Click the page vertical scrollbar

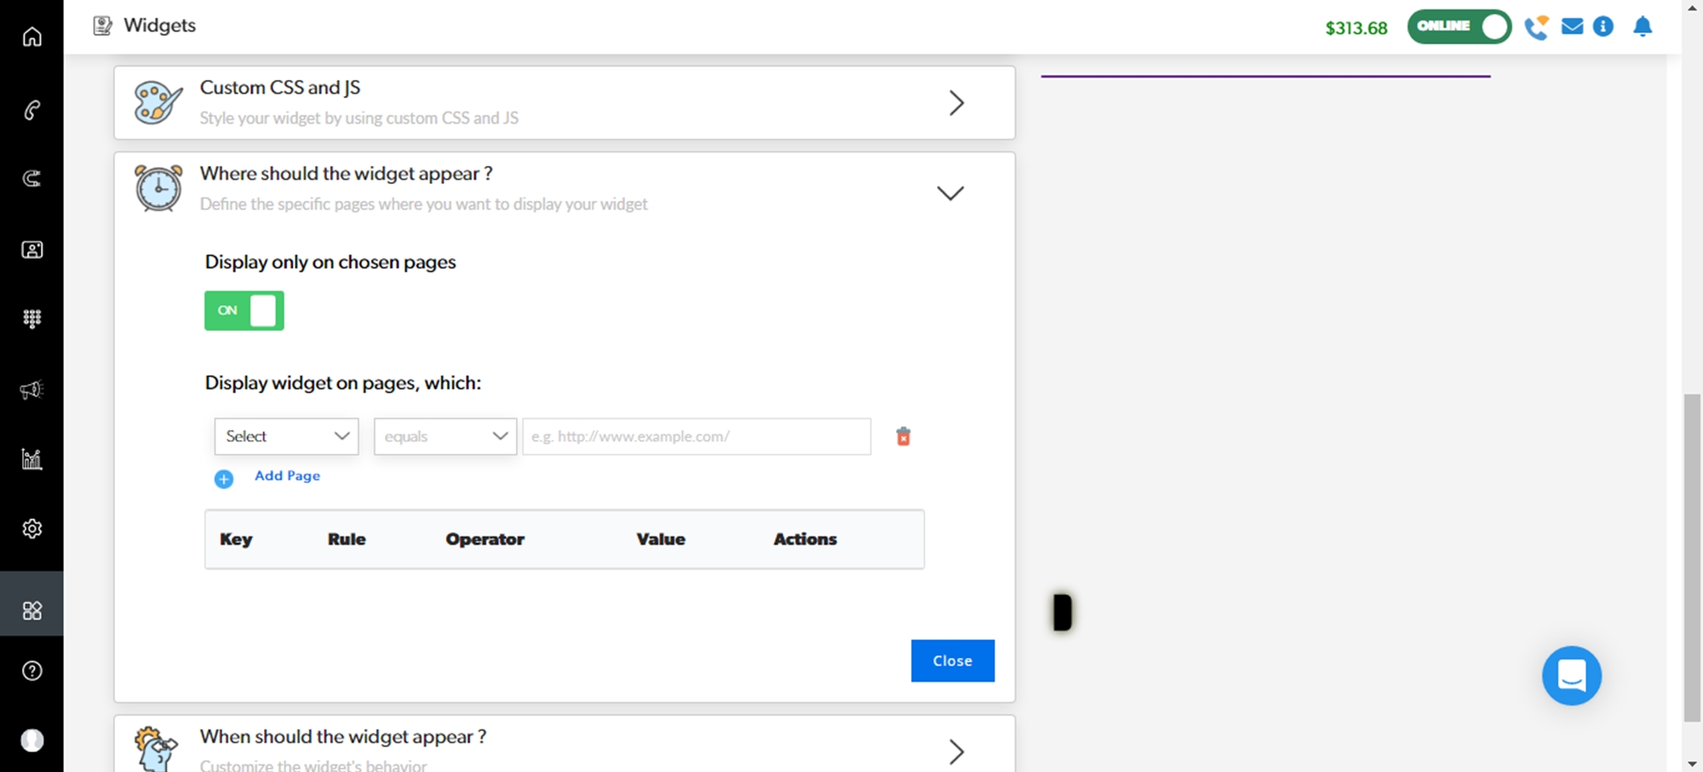pos(1691,558)
